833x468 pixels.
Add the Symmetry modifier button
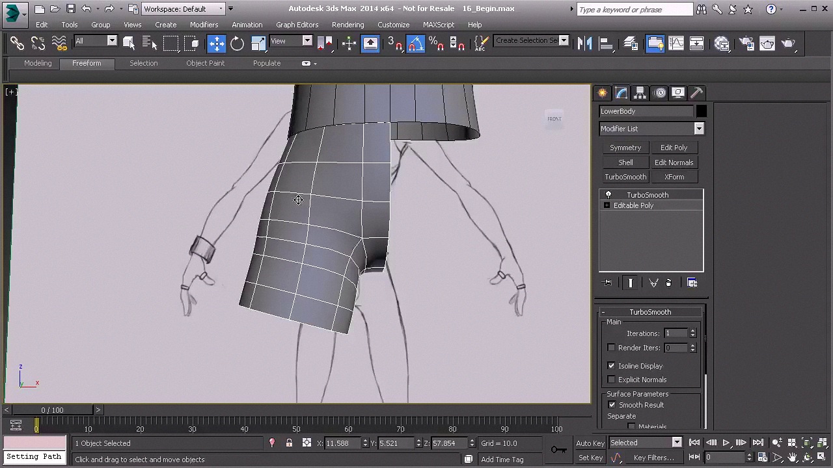pos(625,148)
